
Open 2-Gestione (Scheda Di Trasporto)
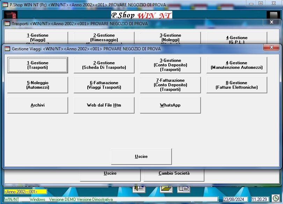coord(104,65)
